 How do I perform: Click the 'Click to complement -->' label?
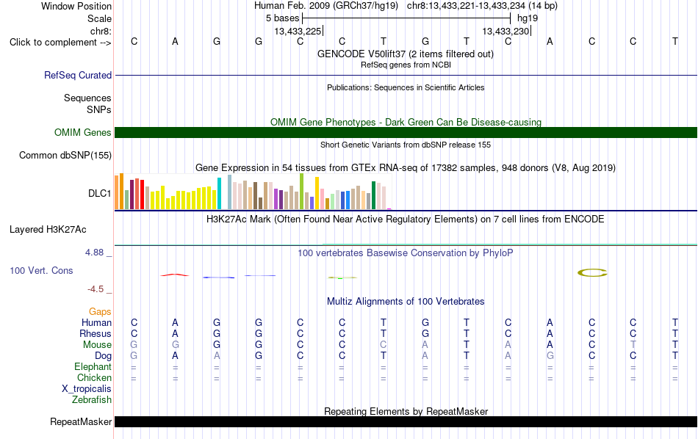coord(60,43)
